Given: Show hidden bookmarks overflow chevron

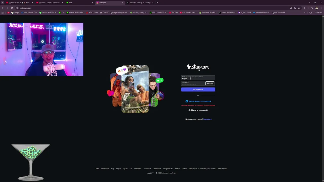Looking at the screenshot, I should (305, 13).
